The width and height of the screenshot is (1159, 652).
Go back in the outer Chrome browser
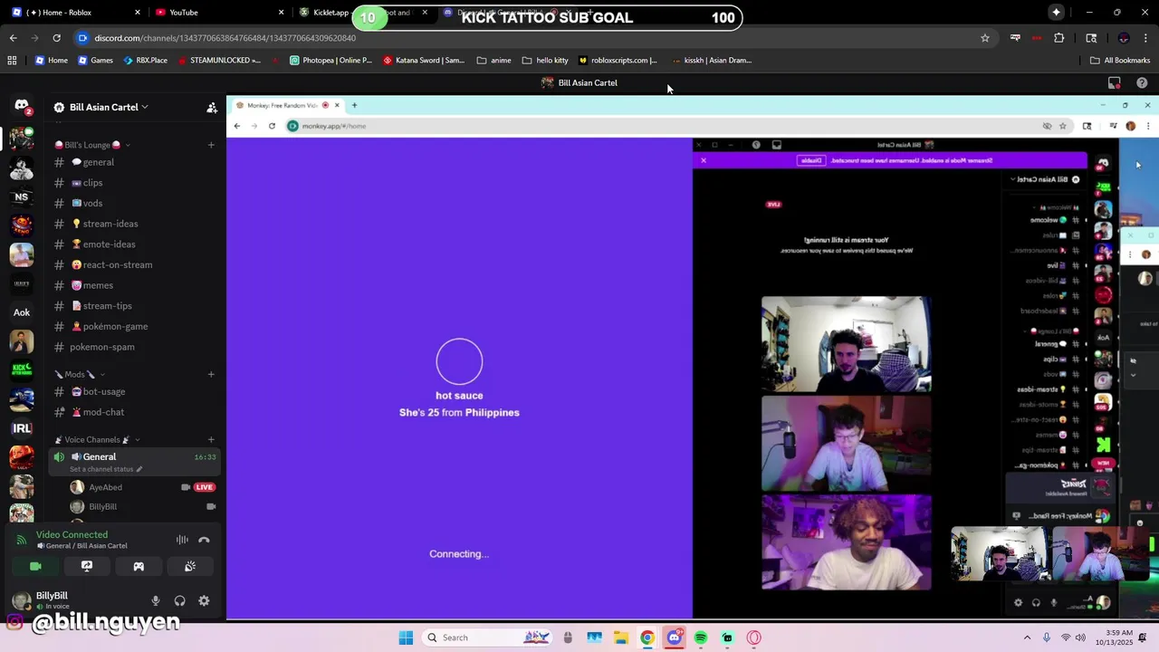pyautogui.click(x=13, y=38)
